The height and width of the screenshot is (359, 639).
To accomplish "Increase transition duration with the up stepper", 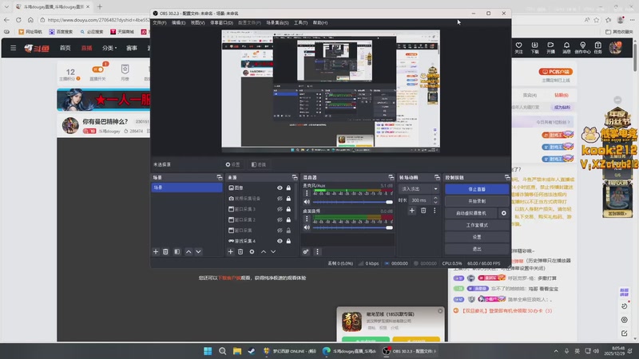I will pyautogui.click(x=435, y=198).
